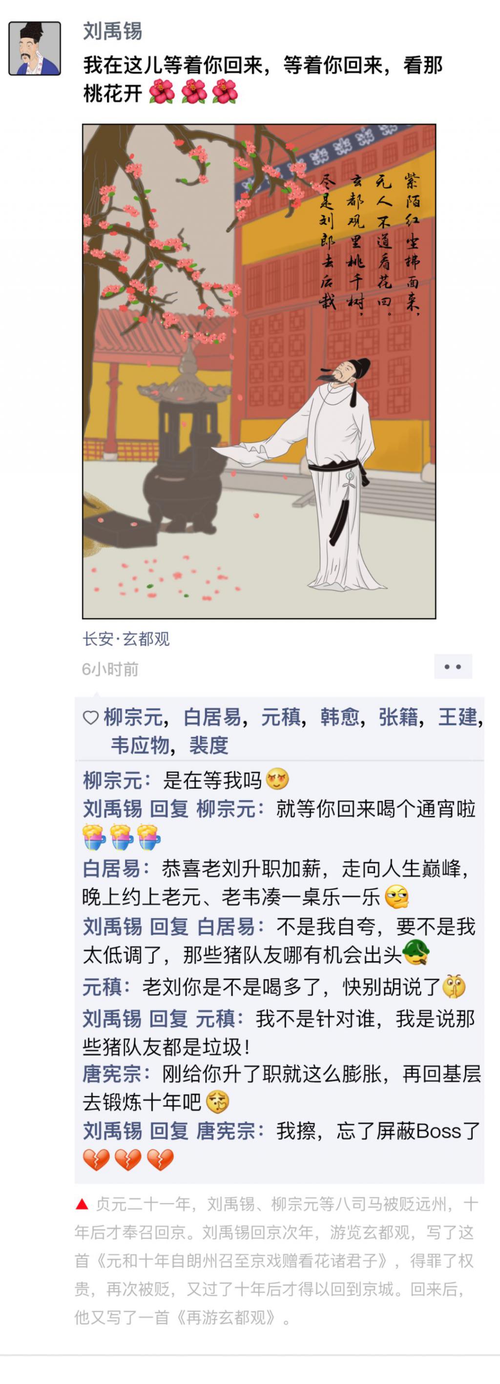The width and height of the screenshot is (500, 1384).
Task: Open 裴度 in the likes list
Action: (208, 745)
